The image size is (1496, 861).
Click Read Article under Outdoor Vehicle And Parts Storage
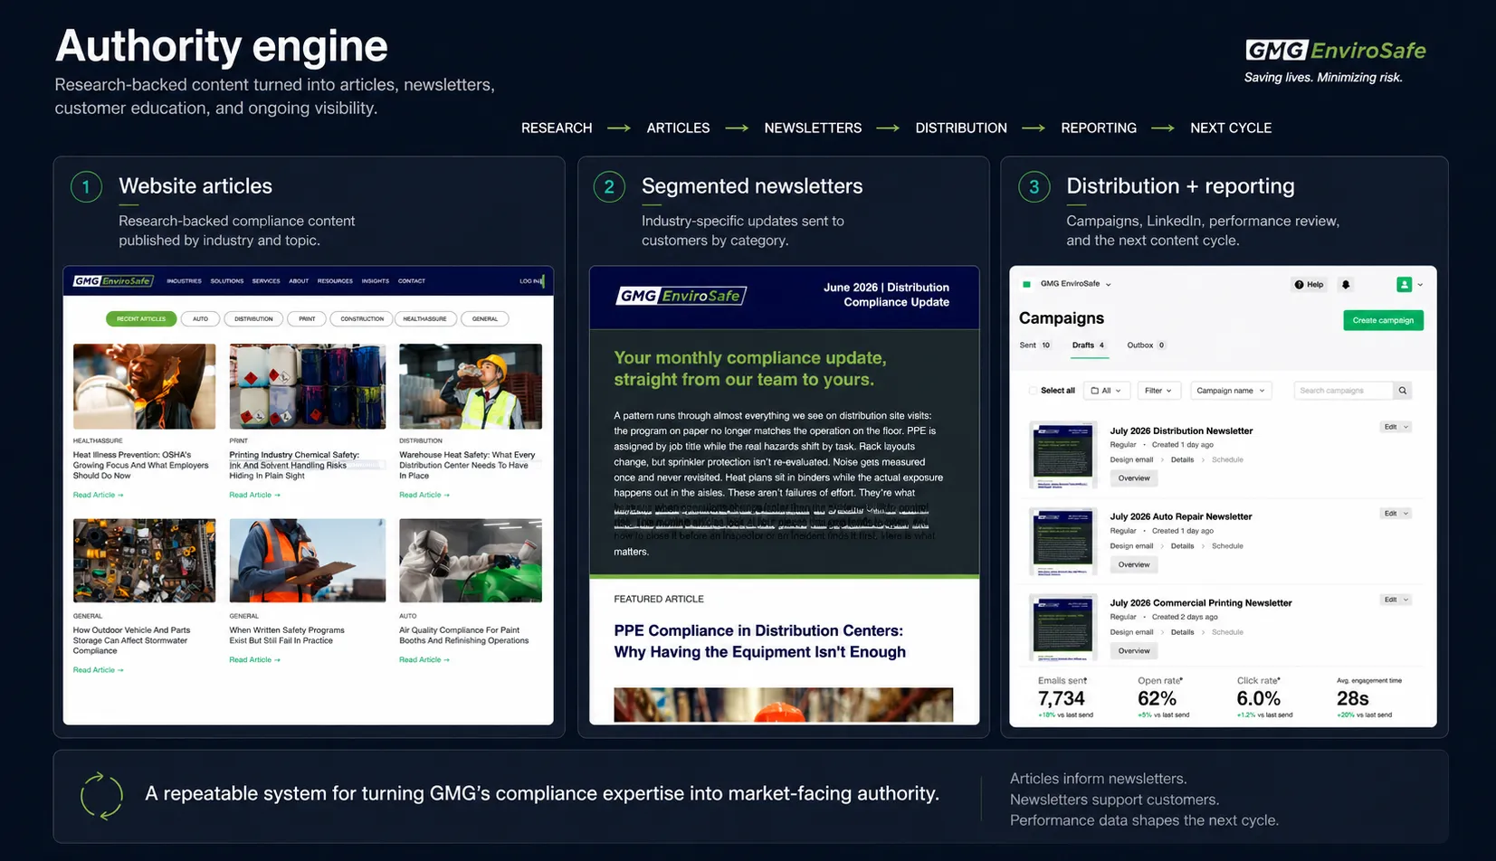98,670
